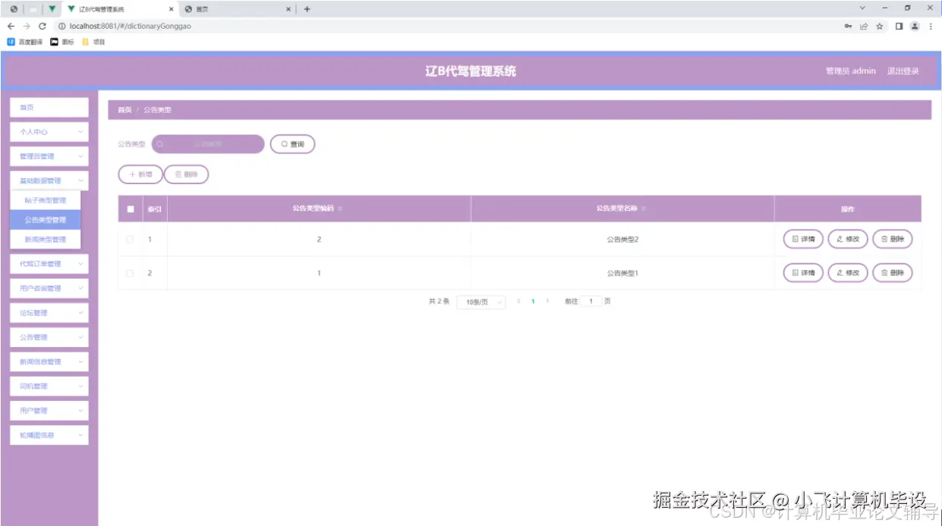This screenshot has width=942, height=526.
Task: Click 修改 for 公告类型2 row
Action: point(848,239)
